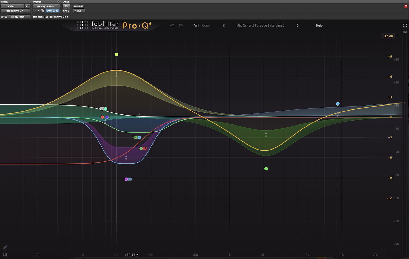Select the violet band node beside the red node
This screenshot has height=259, width=409.
tap(107, 117)
